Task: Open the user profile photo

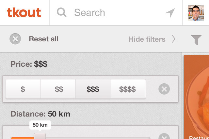Action: pyautogui.click(x=196, y=13)
